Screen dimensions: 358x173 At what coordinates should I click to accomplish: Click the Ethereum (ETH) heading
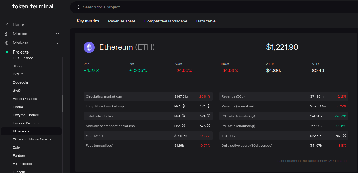127,47
